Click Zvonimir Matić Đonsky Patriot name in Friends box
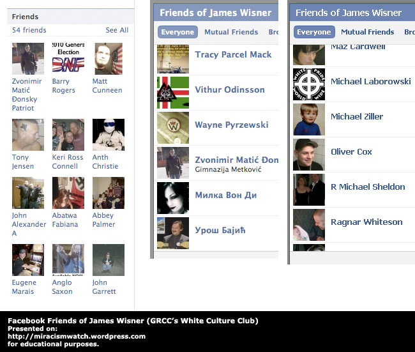The height and width of the screenshot is (352, 415). pyautogui.click(x=27, y=95)
